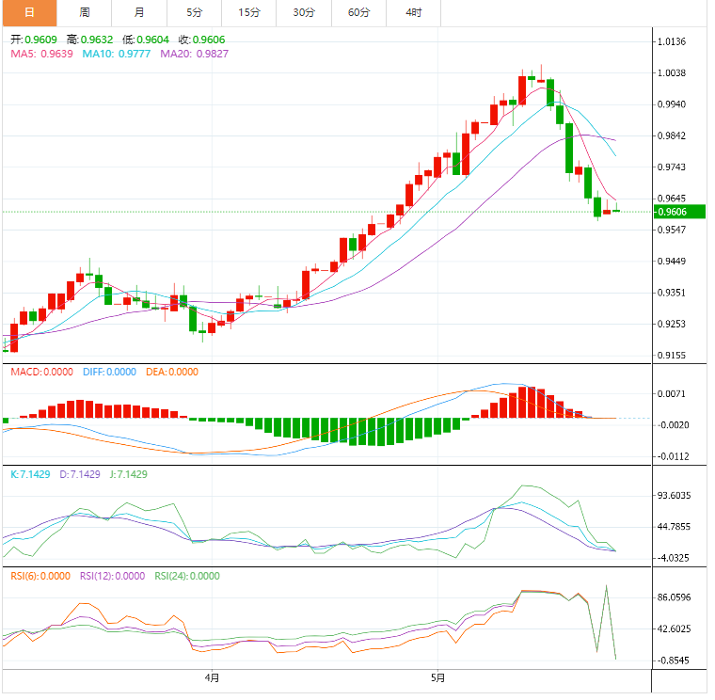Click the 42.6025 RSI axis label
Image resolution: width=715 pixels, height=700 pixels.
[x=674, y=629]
